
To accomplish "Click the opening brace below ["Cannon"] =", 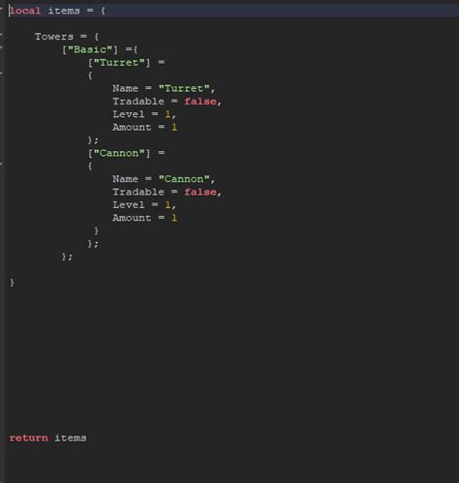I will (90, 166).
